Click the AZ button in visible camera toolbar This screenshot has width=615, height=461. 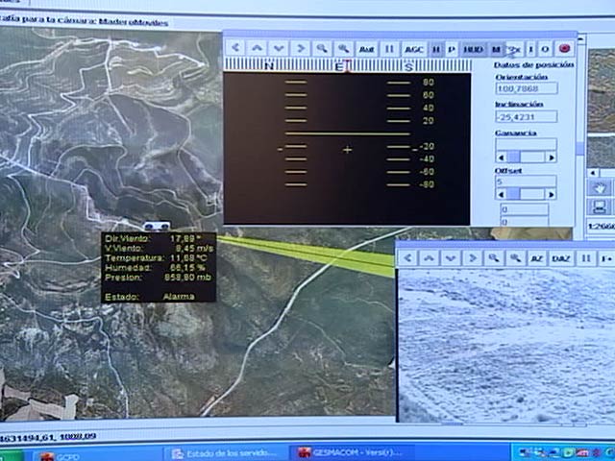pyautogui.click(x=537, y=258)
